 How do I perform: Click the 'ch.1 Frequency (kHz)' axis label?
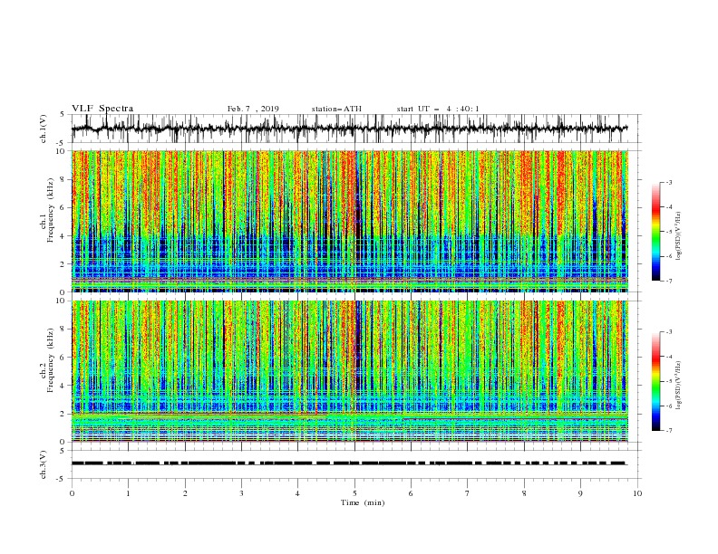point(47,208)
